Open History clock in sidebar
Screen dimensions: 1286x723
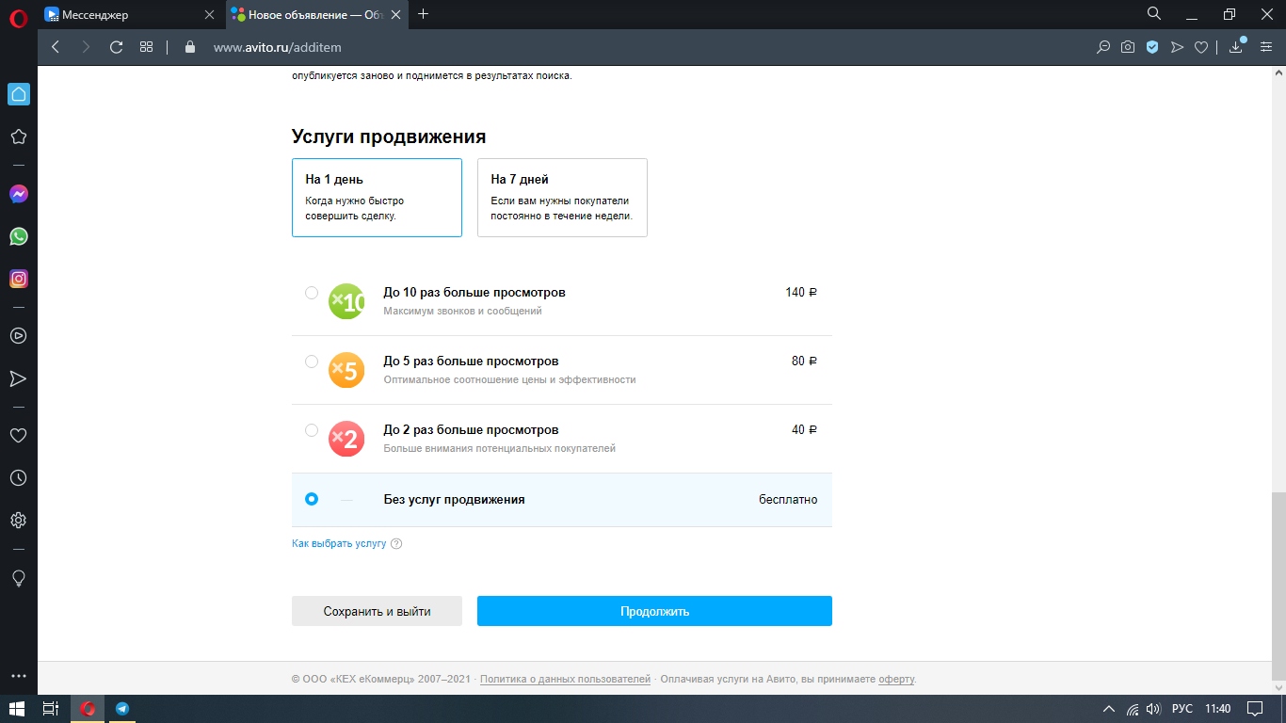[18, 478]
